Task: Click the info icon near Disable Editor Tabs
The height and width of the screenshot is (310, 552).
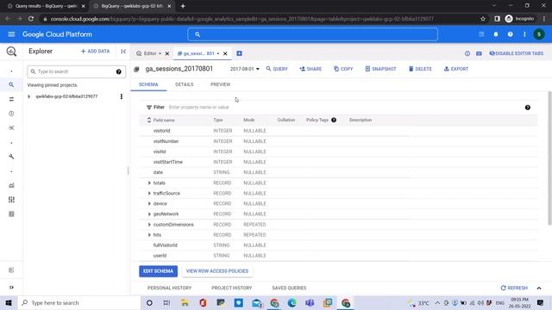Action: 467,53
